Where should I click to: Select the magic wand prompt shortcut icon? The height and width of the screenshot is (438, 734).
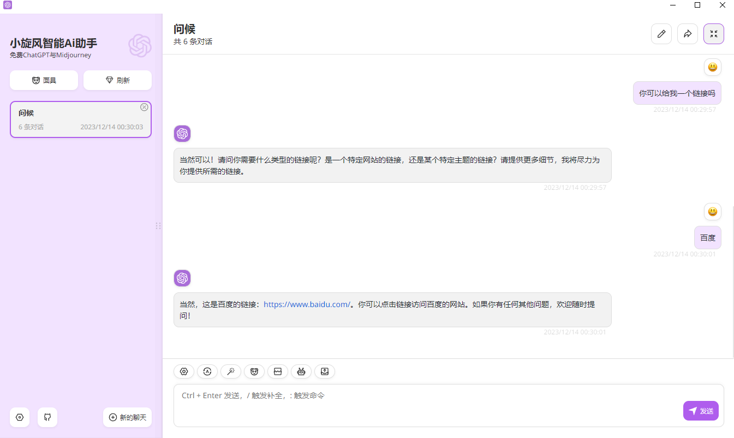pyautogui.click(x=231, y=371)
